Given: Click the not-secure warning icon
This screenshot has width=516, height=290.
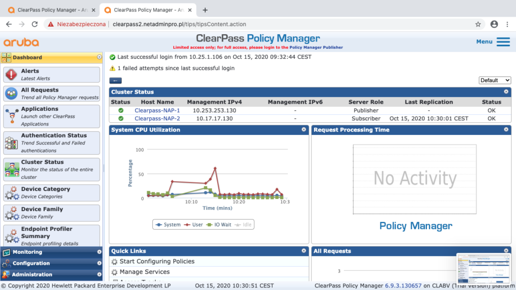Looking at the screenshot, I should click(51, 24).
